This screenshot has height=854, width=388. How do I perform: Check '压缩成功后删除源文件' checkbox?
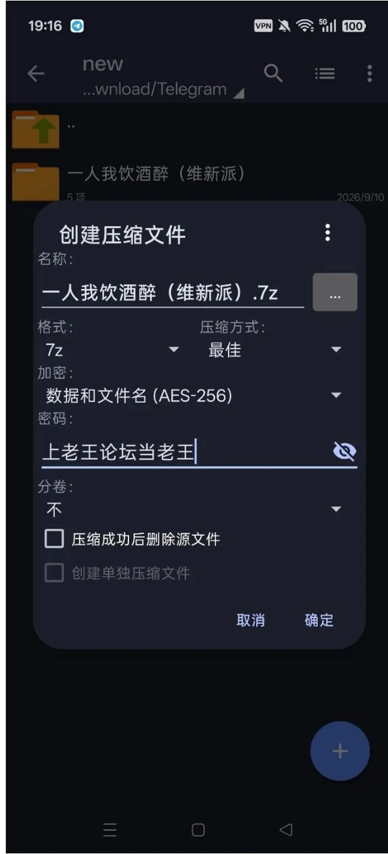tap(54, 539)
